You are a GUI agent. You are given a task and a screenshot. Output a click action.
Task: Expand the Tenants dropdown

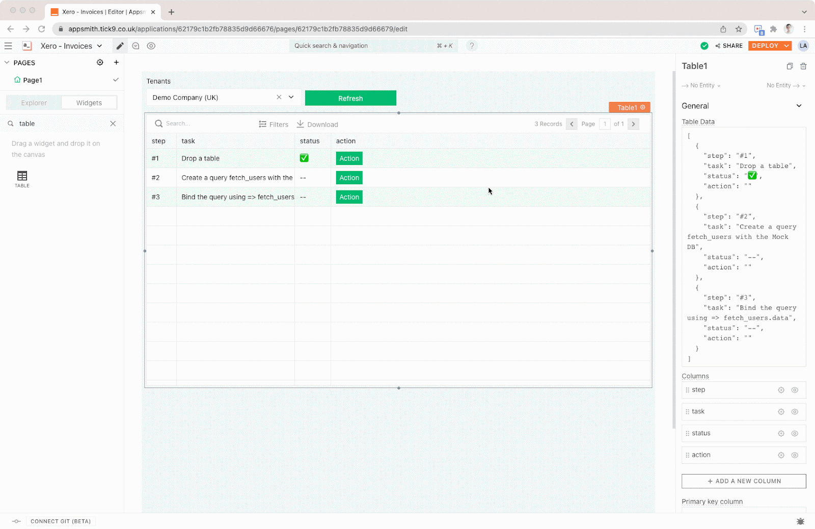tap(291, 97)
